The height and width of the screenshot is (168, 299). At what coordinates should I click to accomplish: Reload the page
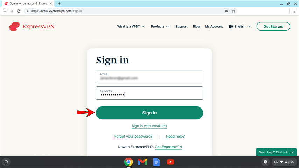[19, 11]
